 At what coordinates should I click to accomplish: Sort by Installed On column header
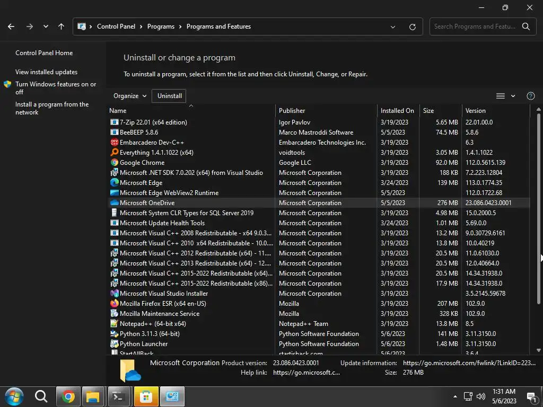point(397,111)
